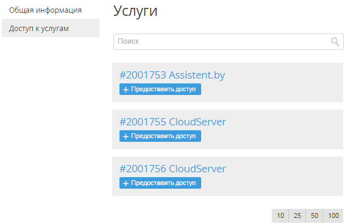This screenshot has width=345, height=224.
Task: Show 50 items per page
Action: [x=315, y=215]
